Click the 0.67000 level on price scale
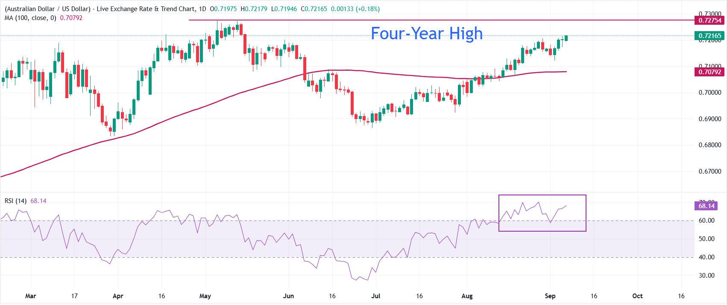The width and height of the screenshot is (727, 305). point(710,171)
